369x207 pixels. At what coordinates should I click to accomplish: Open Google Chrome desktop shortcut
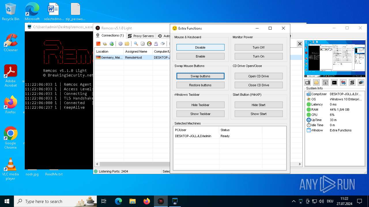coord(11,138)
